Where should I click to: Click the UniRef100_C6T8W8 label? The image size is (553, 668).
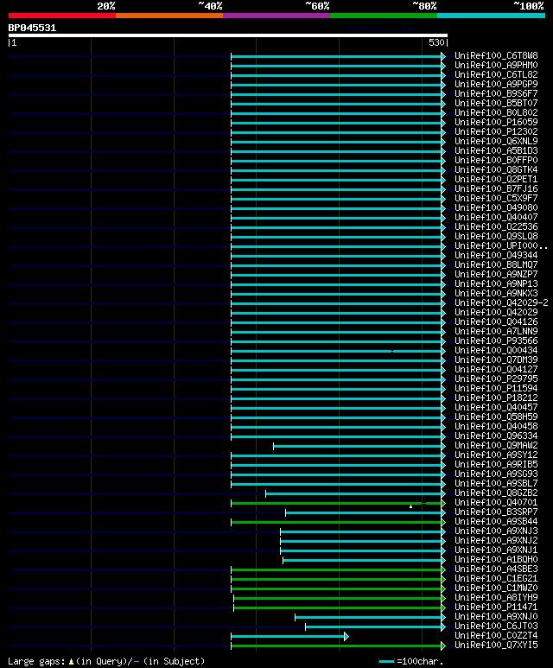pos(496,56)
